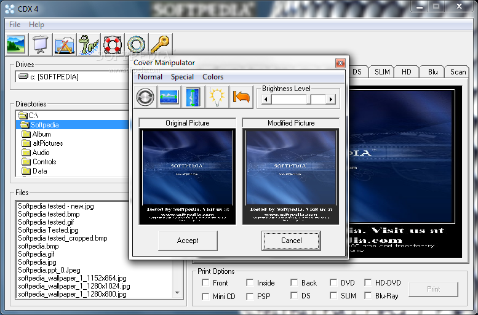Select the Audio folder
Screen dimensions: 478x315
(41, 153)
